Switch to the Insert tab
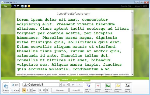Screen dimensions: 150x95 tap(75, 80)
